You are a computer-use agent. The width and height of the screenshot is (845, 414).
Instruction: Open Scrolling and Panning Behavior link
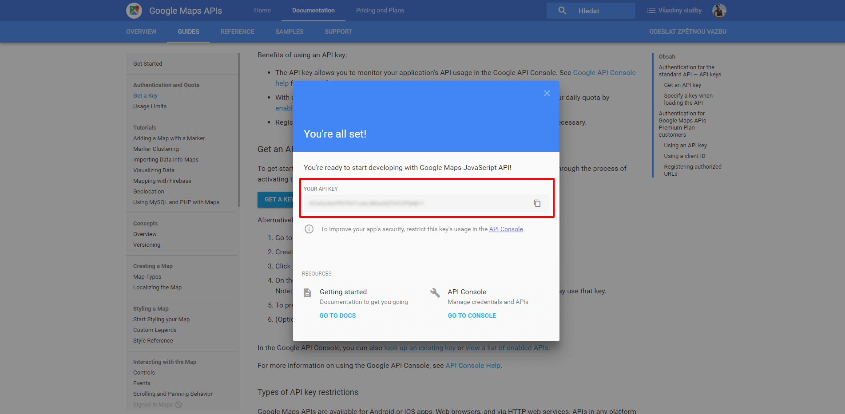[x=173, y=394]
